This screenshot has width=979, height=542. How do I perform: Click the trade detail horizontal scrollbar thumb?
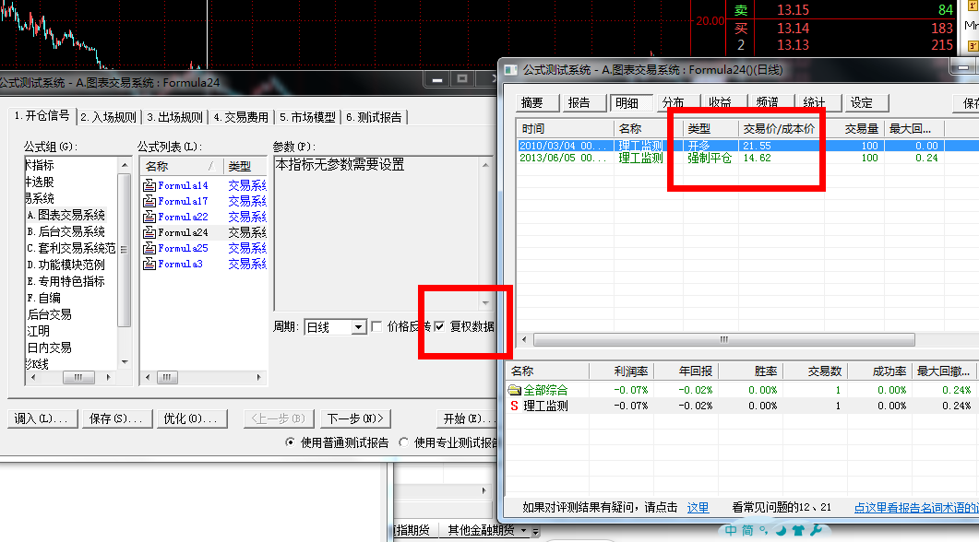click(x=724, y=340)
